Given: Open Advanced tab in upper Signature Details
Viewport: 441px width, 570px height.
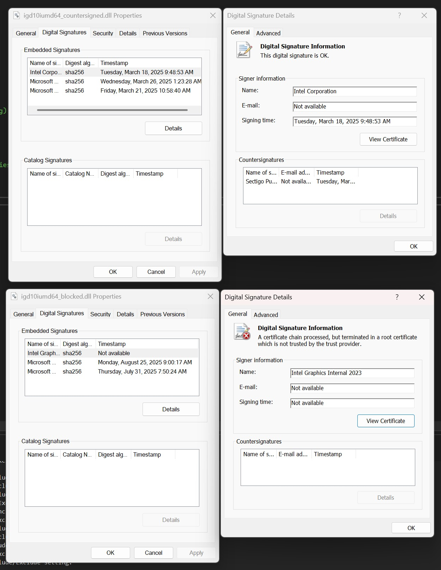Looking at the screenshot, I should pyautogui.click(x=268, y=33).
